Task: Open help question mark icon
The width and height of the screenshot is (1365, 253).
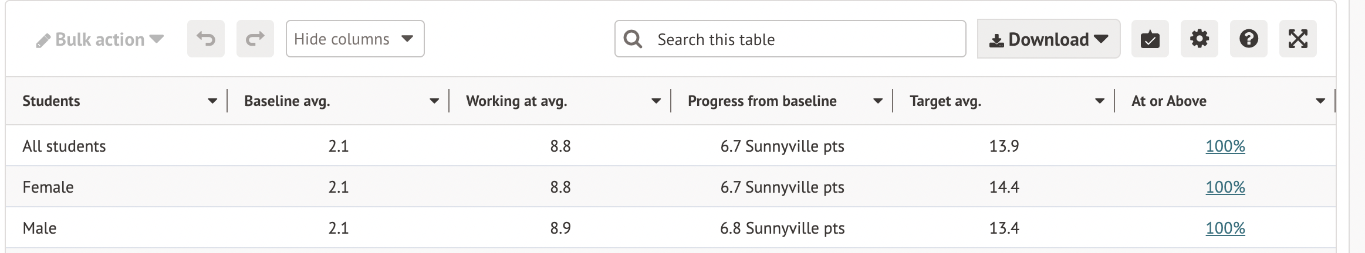Action: (1248, 39)
